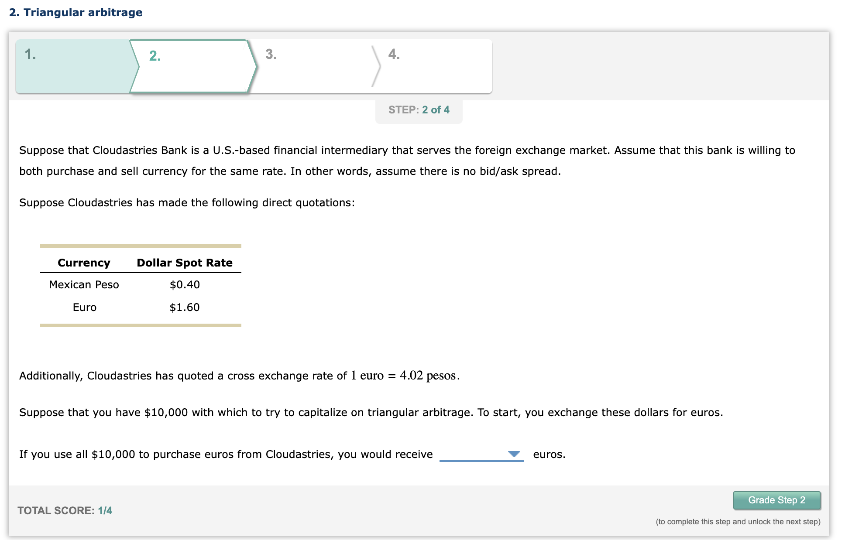
Task: Select the Dollar Spot Rate table header
Action: tap(185, 262)
